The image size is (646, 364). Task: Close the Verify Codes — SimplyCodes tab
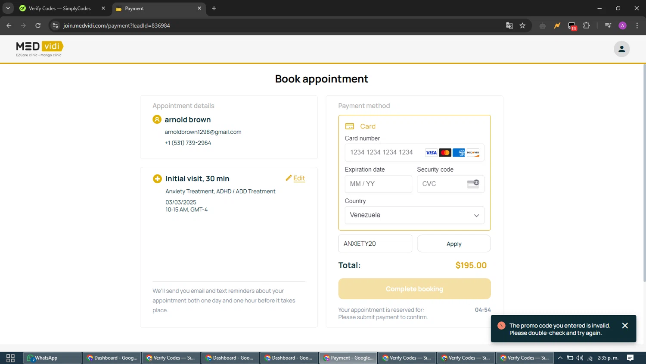pos(103,8)
